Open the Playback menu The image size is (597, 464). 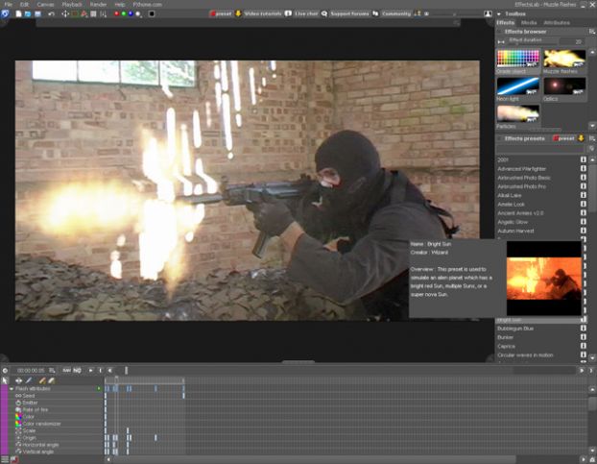tap(72, 5)
